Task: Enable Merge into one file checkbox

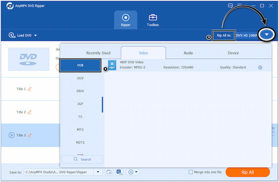Action: [x=191, y=172]
